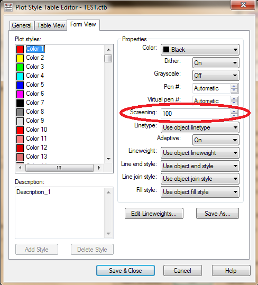Click the Description box scroll-down arrow
This screenshot has height=285, width=258.
109,234
